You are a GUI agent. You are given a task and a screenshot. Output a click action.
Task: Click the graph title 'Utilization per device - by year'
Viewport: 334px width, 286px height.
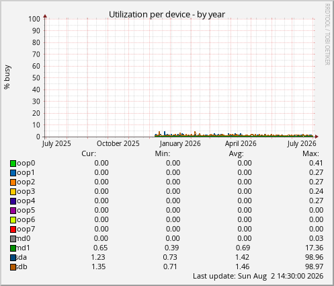pyautogui.click(x=167, y=15)
